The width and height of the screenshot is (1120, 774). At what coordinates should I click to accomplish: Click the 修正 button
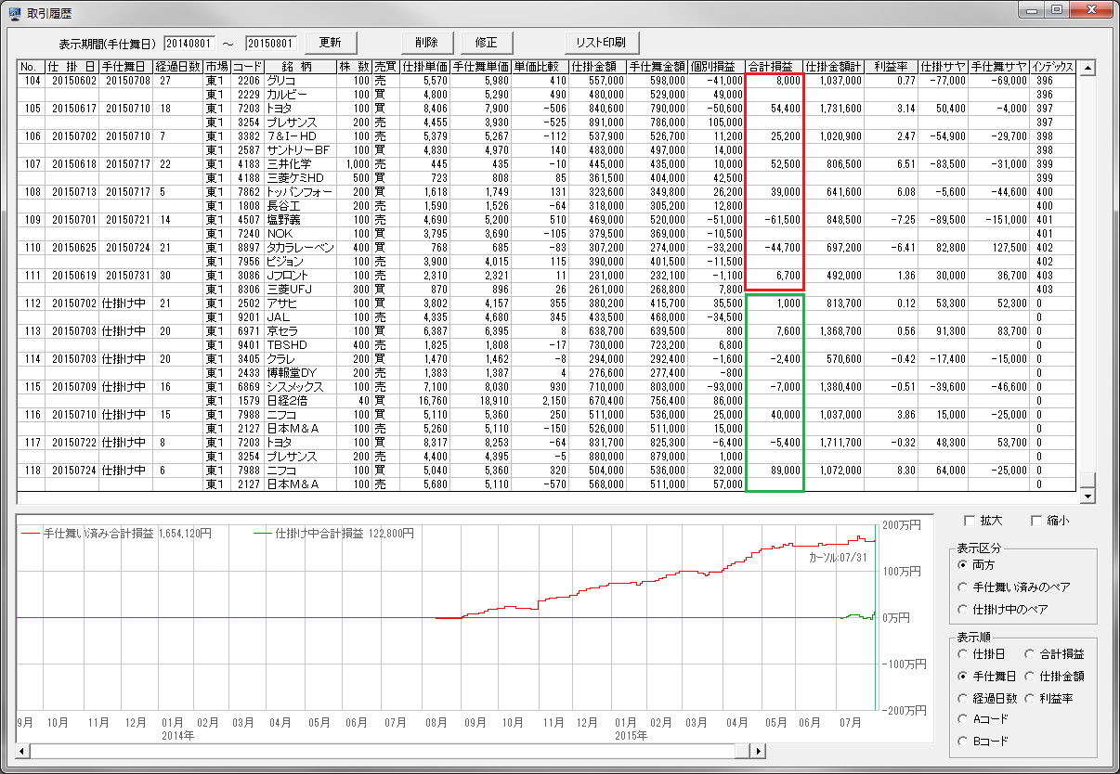click(487, 43)
